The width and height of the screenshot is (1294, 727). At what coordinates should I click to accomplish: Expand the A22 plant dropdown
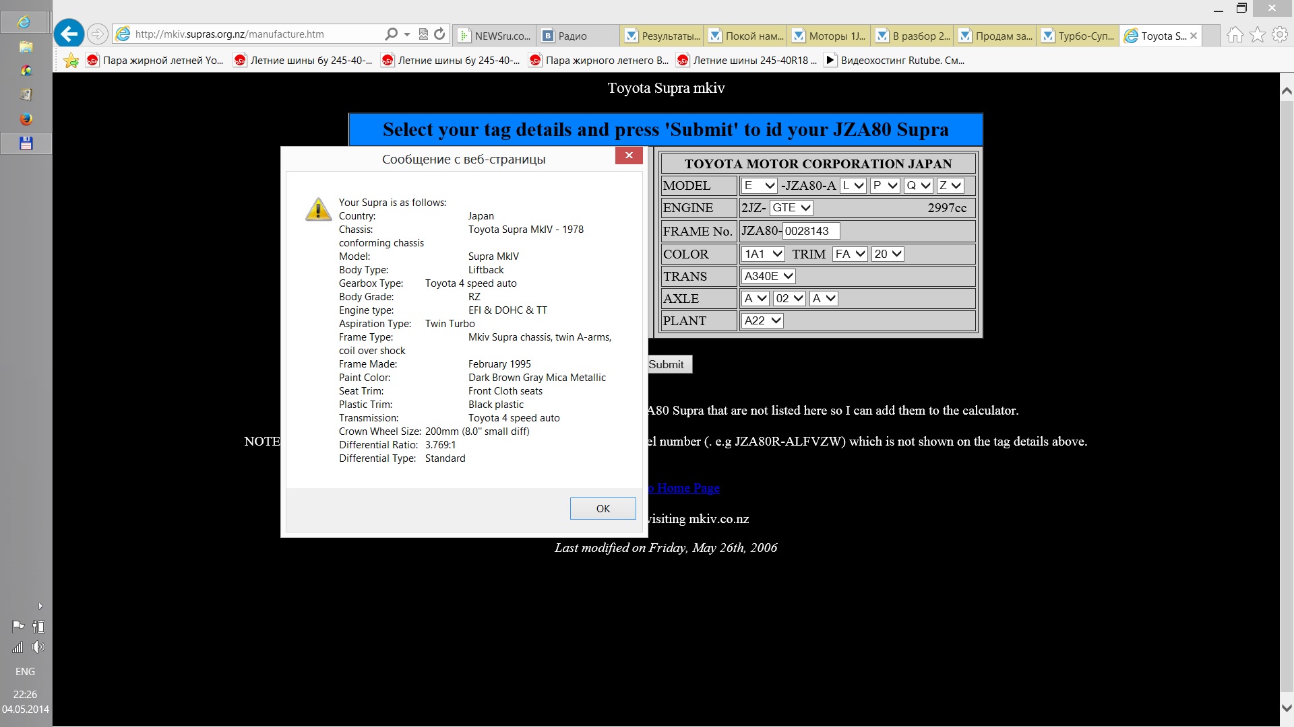[x=762, y=321]
